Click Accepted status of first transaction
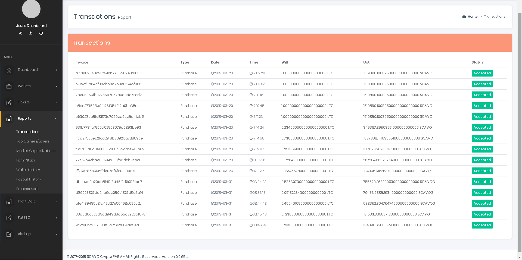Viewport: 522px width, 260px height. pyautogui.click(x=482, y=73)
